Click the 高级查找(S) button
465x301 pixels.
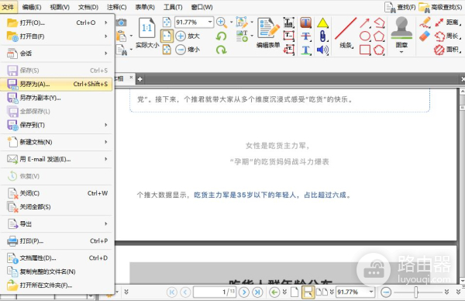(440, 7)
